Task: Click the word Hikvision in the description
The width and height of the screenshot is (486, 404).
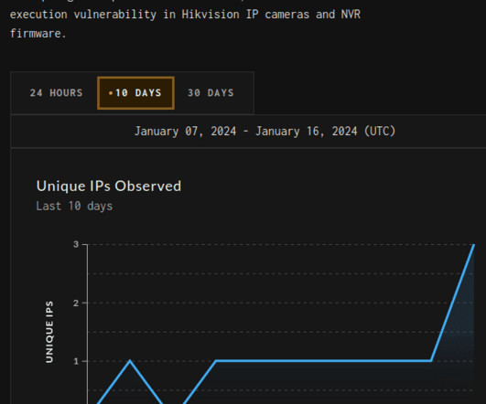Action: click(x=211, y=15)
